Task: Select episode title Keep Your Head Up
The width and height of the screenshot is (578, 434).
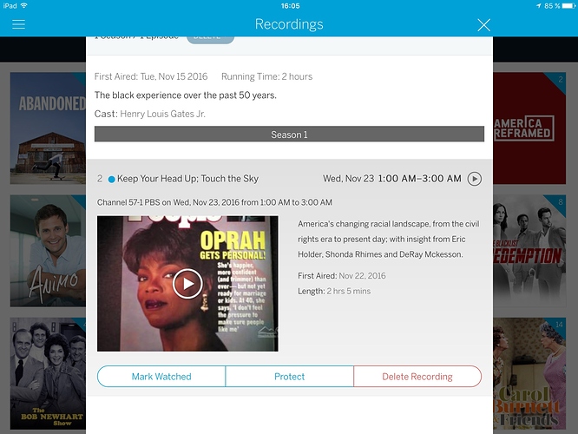Action: 188,179
